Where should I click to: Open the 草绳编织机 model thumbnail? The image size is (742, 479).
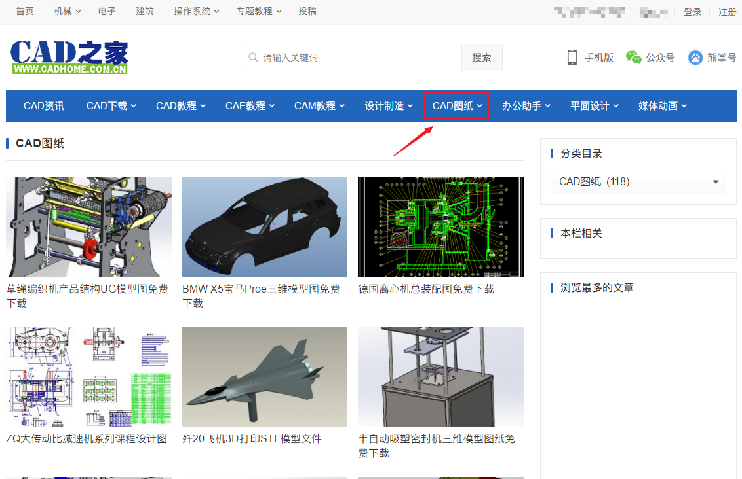coord(88,227)
